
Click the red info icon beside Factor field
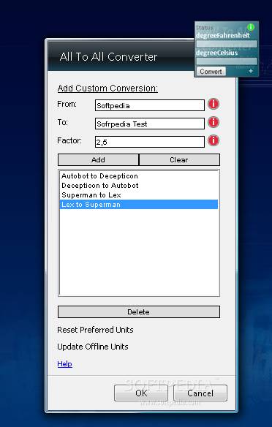coord(214,140)
